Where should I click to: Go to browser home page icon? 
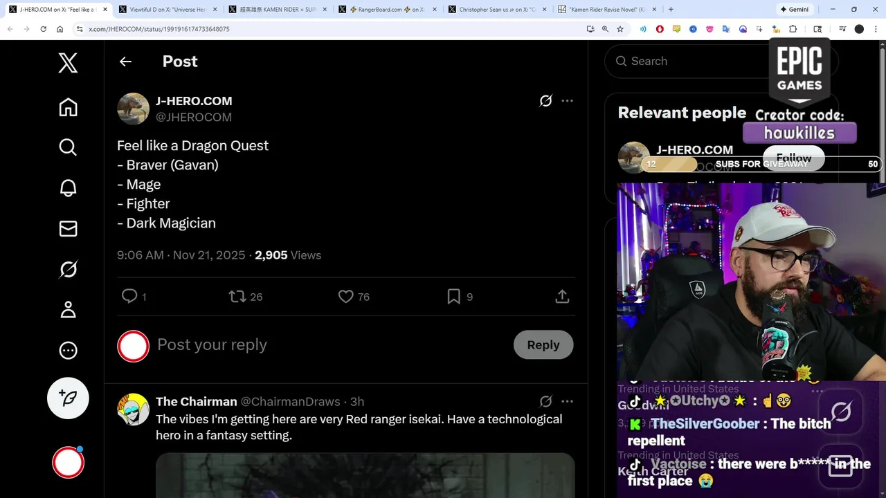pos(60,29)
